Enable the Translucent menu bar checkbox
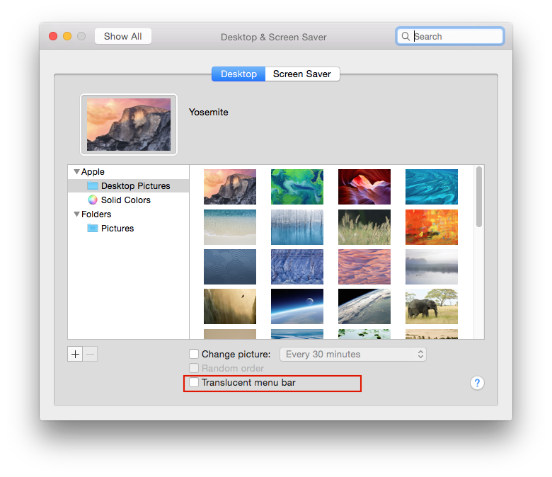This screenshot has height=477, width=552. pyautogui.click(x=194, y=382)
